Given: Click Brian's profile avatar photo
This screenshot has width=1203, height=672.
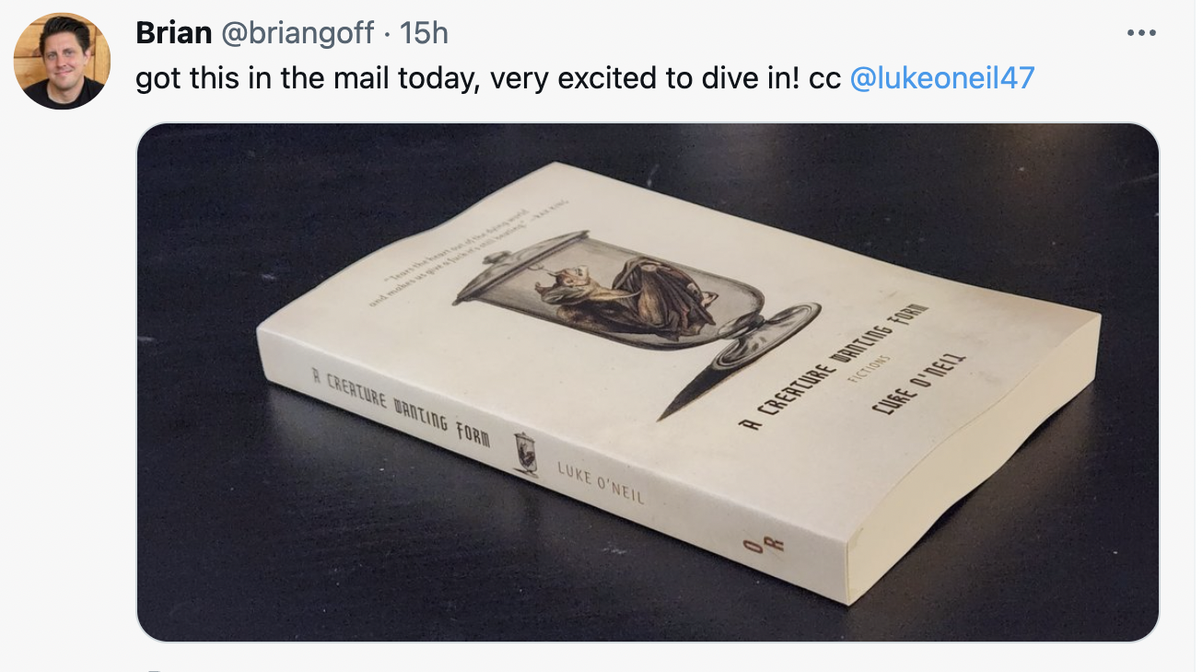Looking at the screenshot, I should [62, 62].
